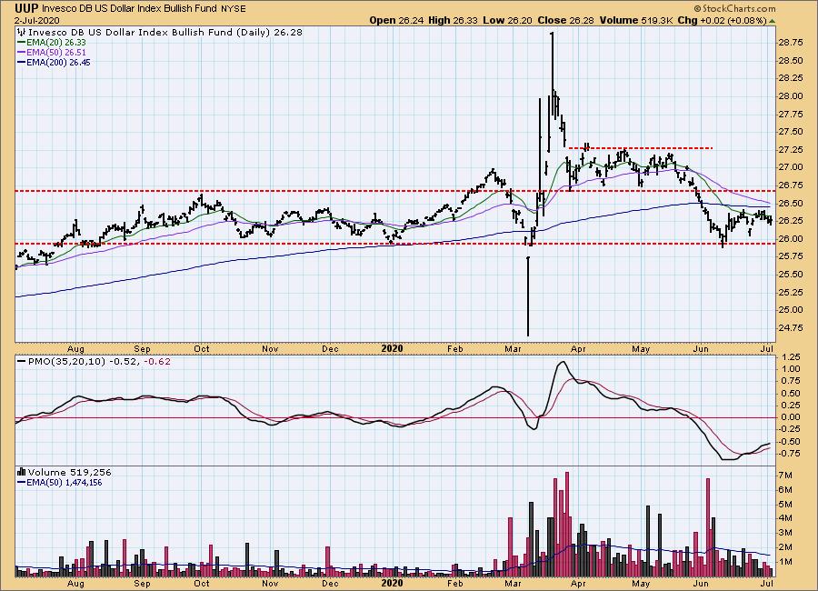The height and width of the screenshot is (591, 818).
Task: Click the EMA(20) 26.33 legend entry
Action: [x=56, y=43]
